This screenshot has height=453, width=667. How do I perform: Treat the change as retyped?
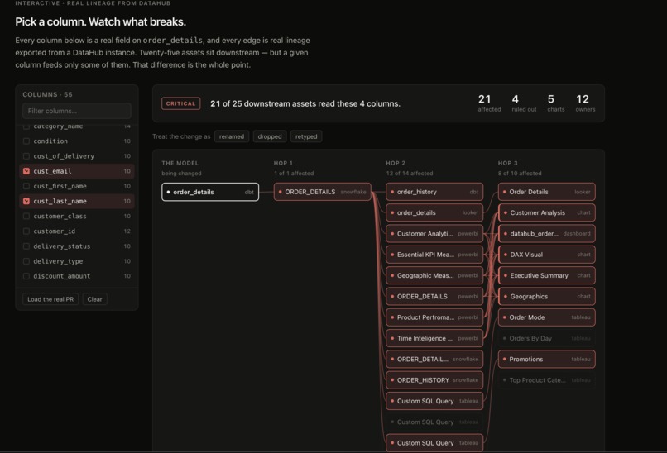[306, 136]
